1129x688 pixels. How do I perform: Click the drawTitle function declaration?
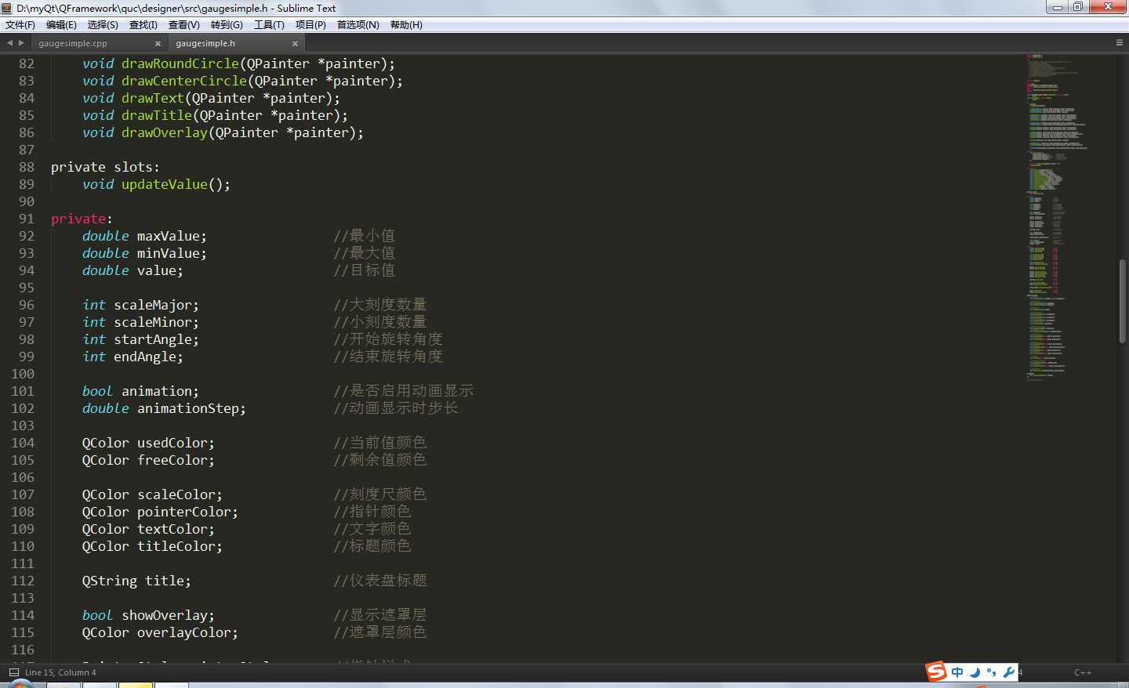pyautogui.click(x=216, y=115)
